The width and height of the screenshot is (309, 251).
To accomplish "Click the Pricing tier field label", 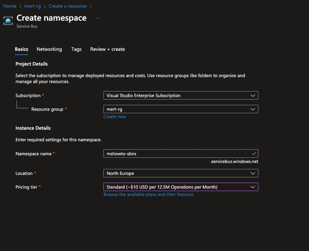I will pyautogui.click(x=26, y=187).
